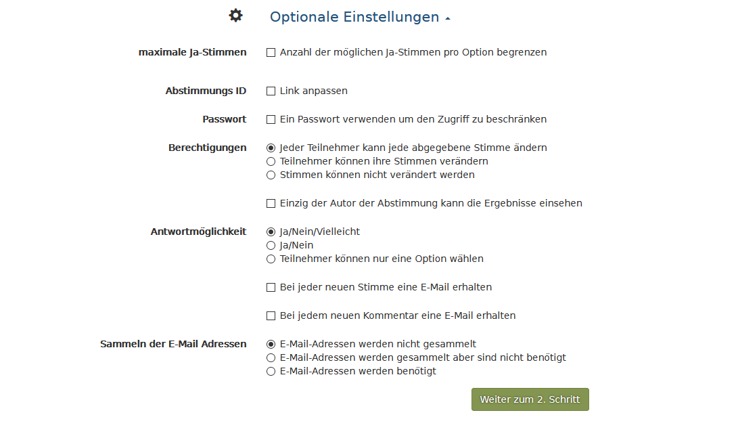Collapse the Optionale Einstellungen section heading

(354, 17)
